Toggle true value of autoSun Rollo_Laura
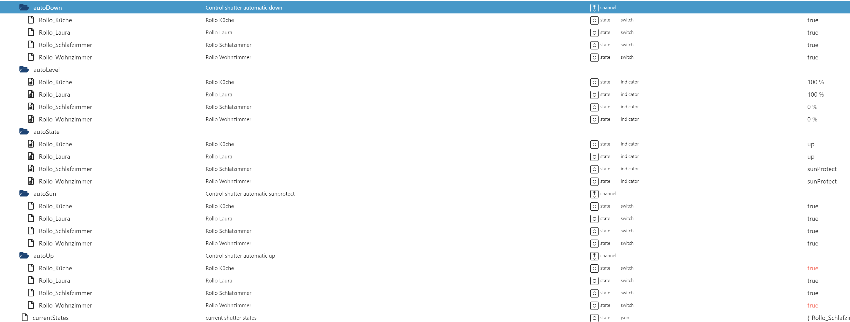 pyautogui.click(x=812, y=218)
